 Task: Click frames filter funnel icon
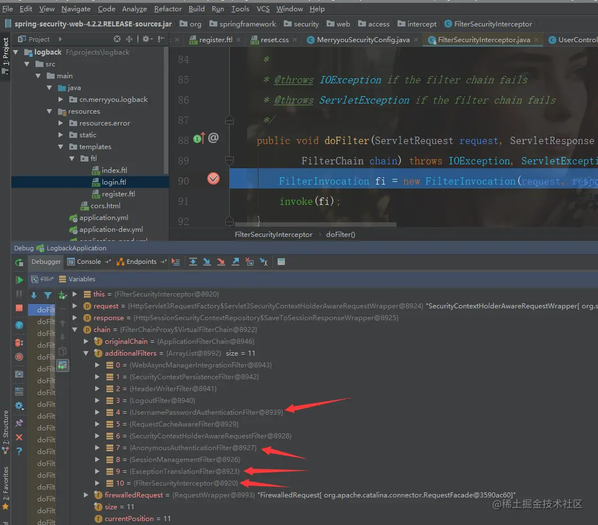coord(48,295)
